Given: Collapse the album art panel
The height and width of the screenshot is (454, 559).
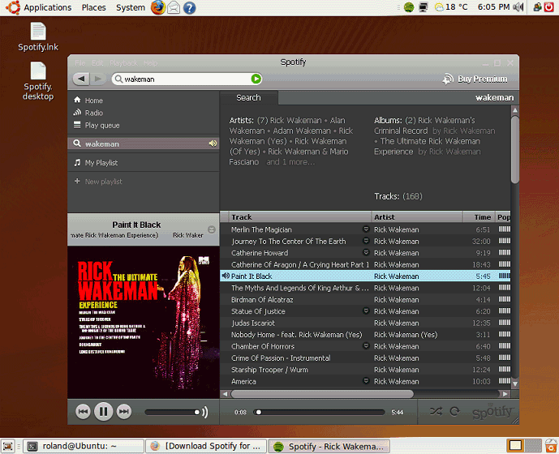Looking at the screenshot, I should pyautogui.click(x=212, y=229).
